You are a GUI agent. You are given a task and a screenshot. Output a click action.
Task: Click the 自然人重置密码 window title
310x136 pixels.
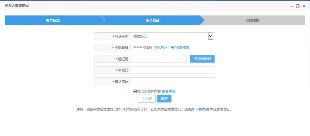tap(17, 6)
